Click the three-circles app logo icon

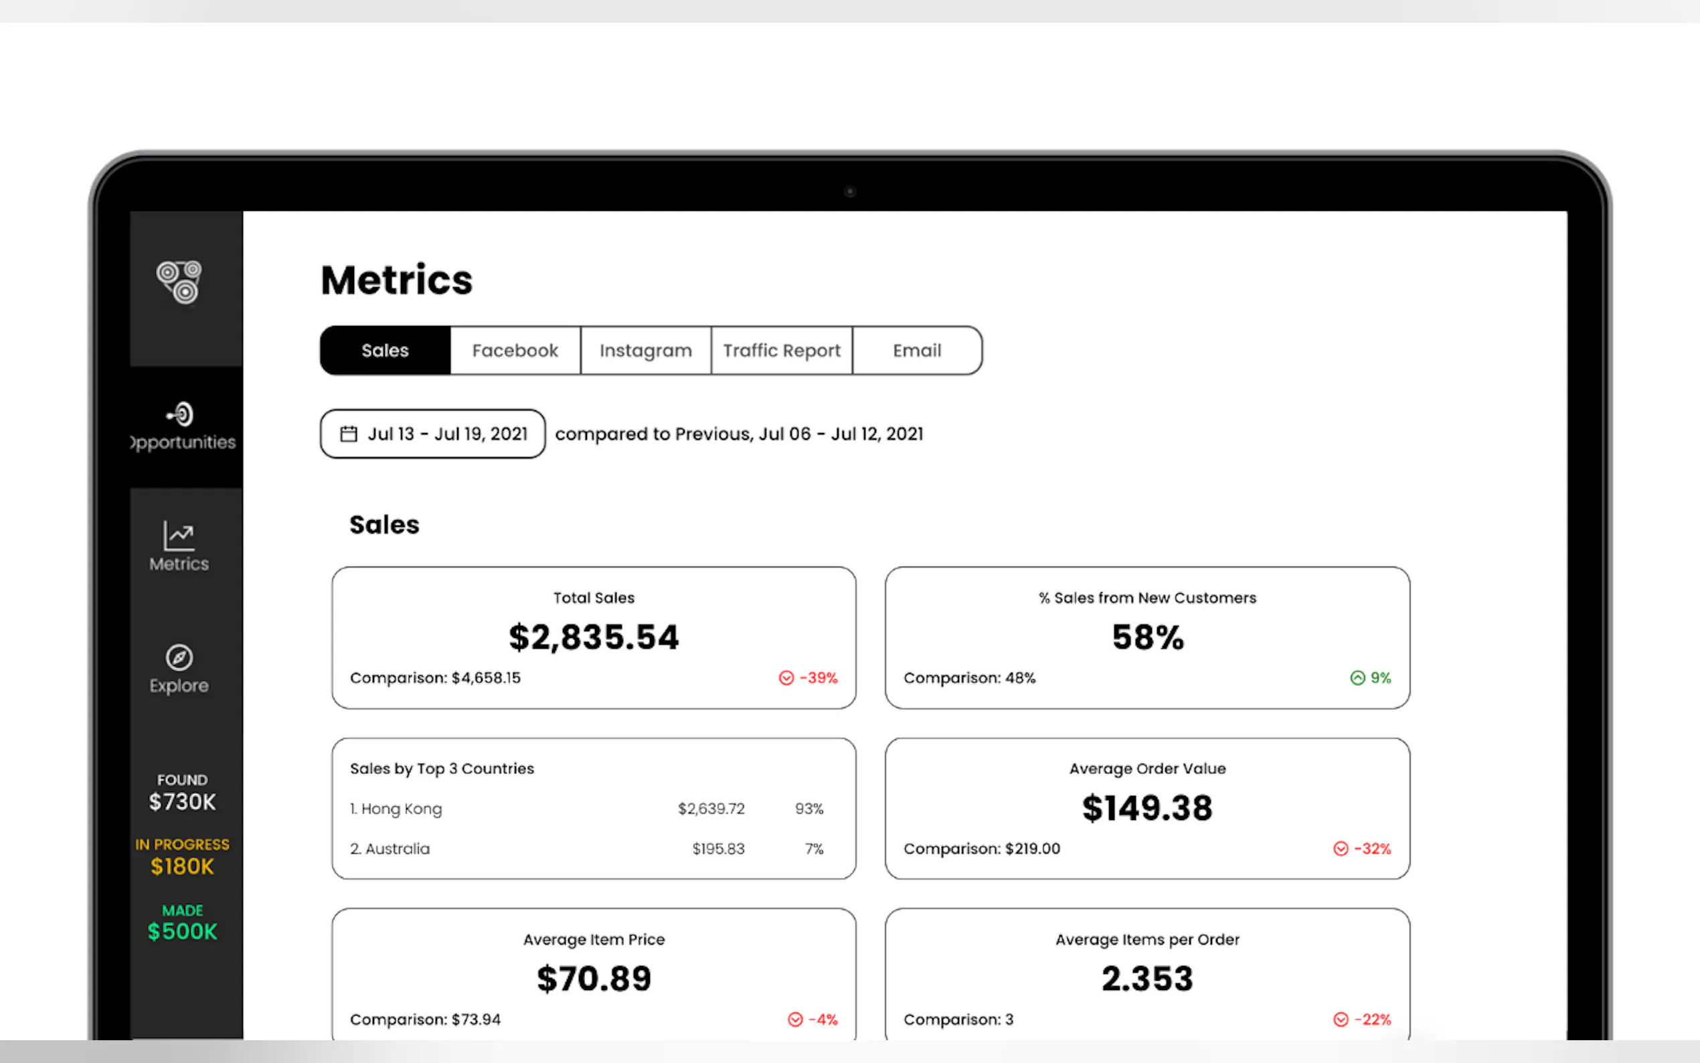179,282
